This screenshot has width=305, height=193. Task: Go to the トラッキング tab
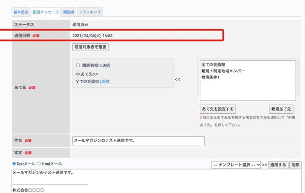[90, 12]
